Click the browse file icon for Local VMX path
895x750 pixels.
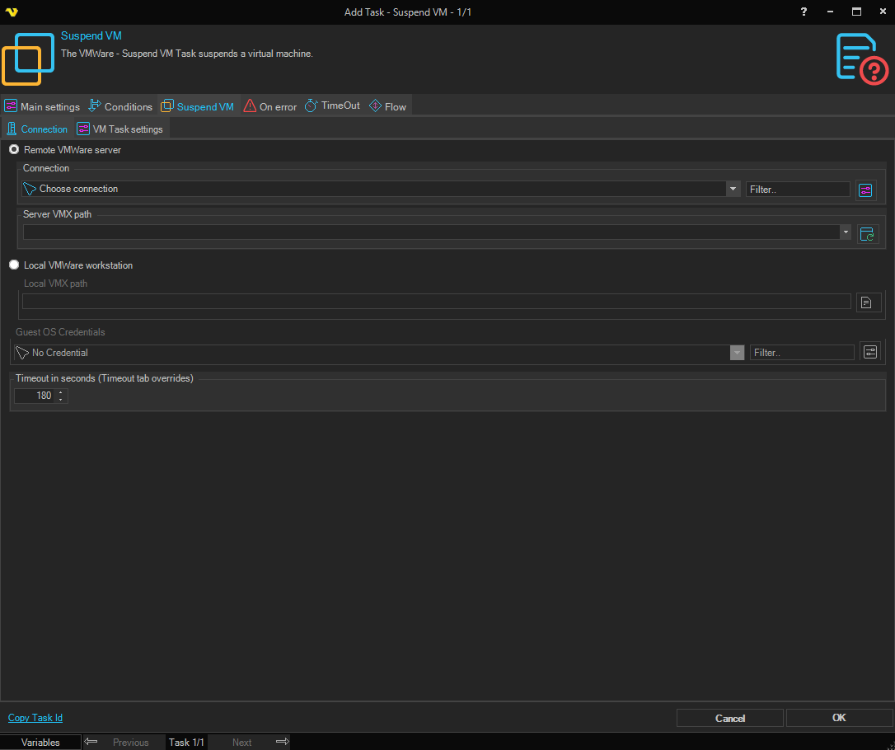pos(868,302)
